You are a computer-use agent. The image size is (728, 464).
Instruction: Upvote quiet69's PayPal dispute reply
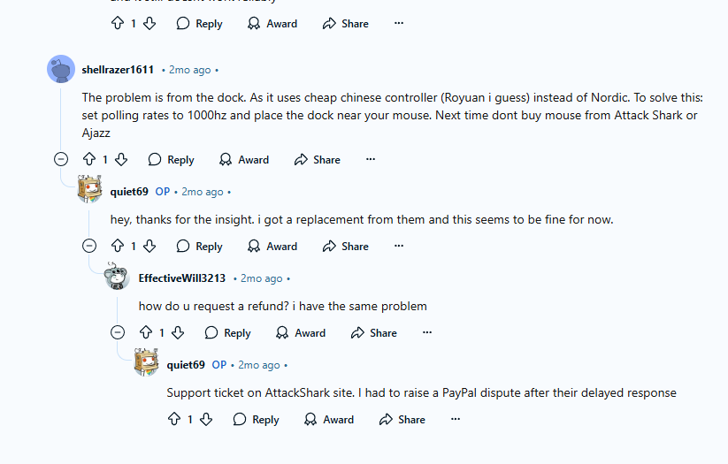tap(173, 420)
